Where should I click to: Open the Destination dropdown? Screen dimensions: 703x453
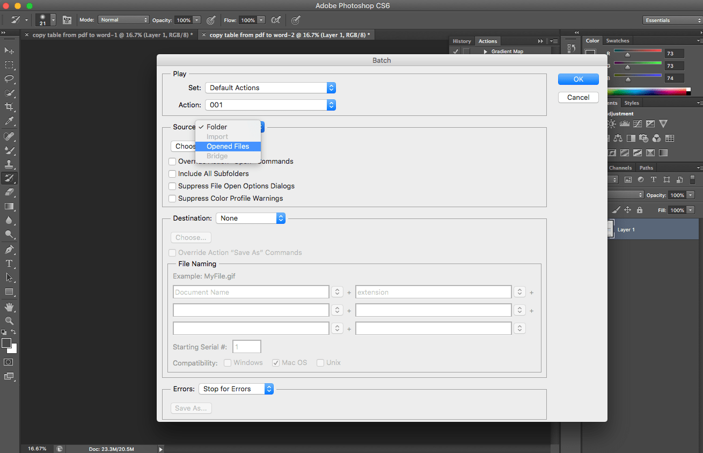click(x=251, y=218)
